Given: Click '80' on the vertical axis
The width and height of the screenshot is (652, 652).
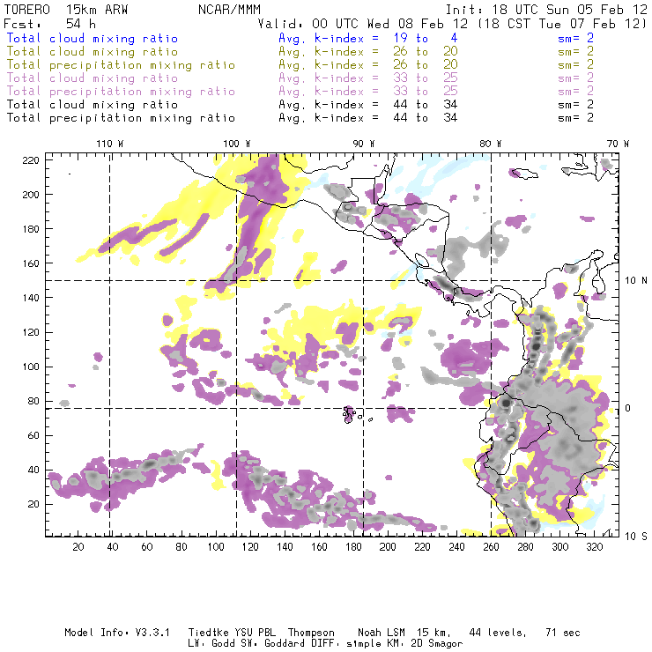Looking at the screenshot, I should pyautogui.click(x=33, y=401).
